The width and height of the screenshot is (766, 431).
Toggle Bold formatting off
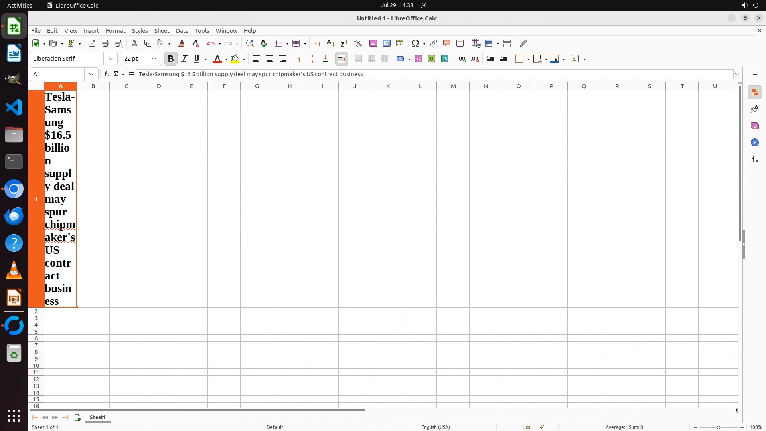(171, 59)
